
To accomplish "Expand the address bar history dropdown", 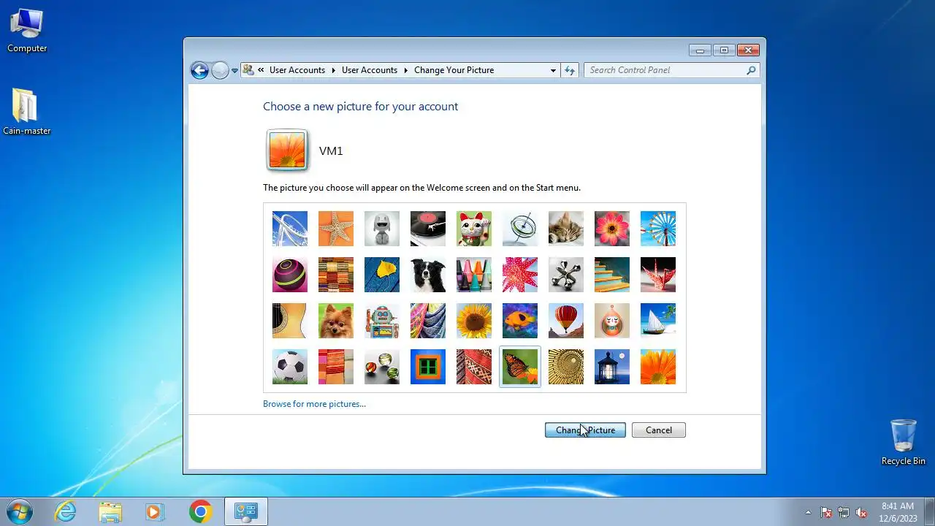I will [x=553, y=70].
